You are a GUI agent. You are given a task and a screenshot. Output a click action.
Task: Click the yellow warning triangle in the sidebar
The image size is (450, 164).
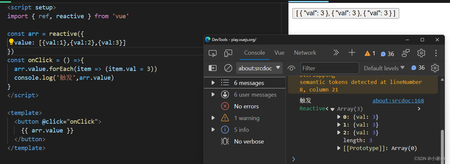pos(225,118)
